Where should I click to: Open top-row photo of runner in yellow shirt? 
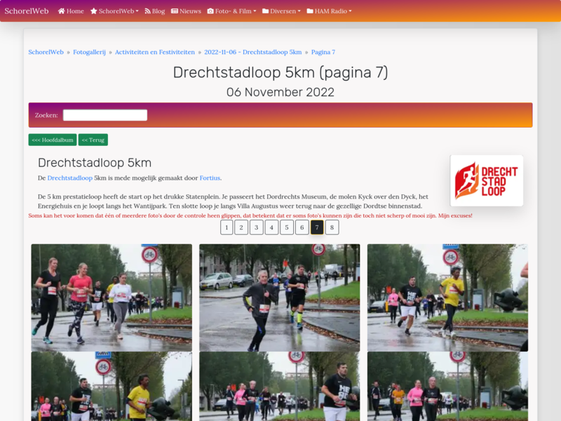(447, 298)
